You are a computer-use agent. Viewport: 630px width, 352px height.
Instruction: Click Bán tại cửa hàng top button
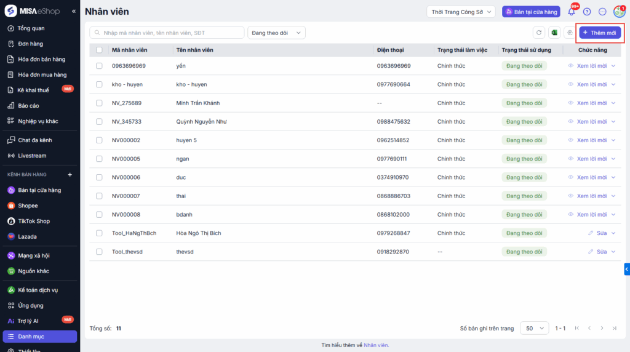pos(531,12)
